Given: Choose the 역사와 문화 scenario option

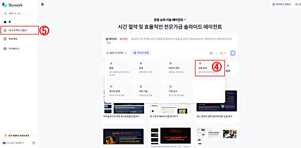Looking at the screenshot, I should [120, 91].
